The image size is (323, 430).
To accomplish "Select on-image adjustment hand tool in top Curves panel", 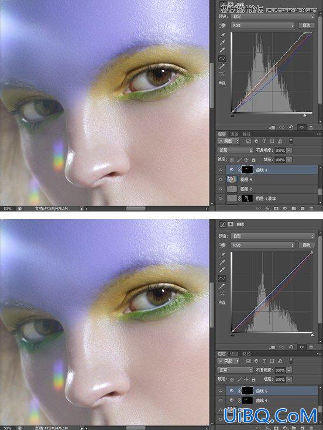I will click(222, 26).
